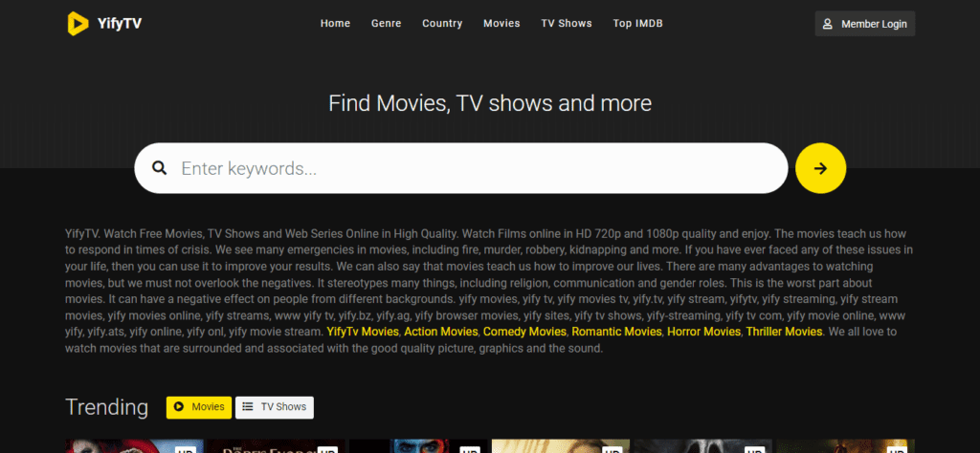Open the Home menu item
Screen dimensions: 980x453
(x=335, y=24)
